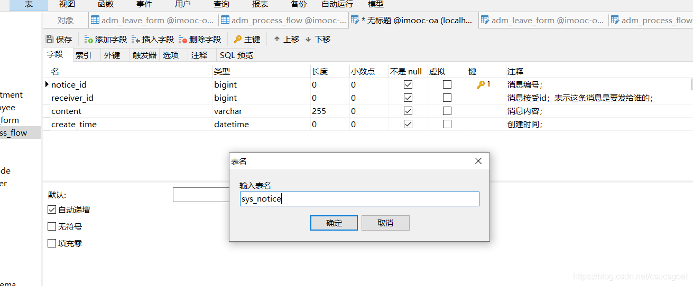Click the table name input field
This screenshot has height=286, width=693.
coord(359,199)
